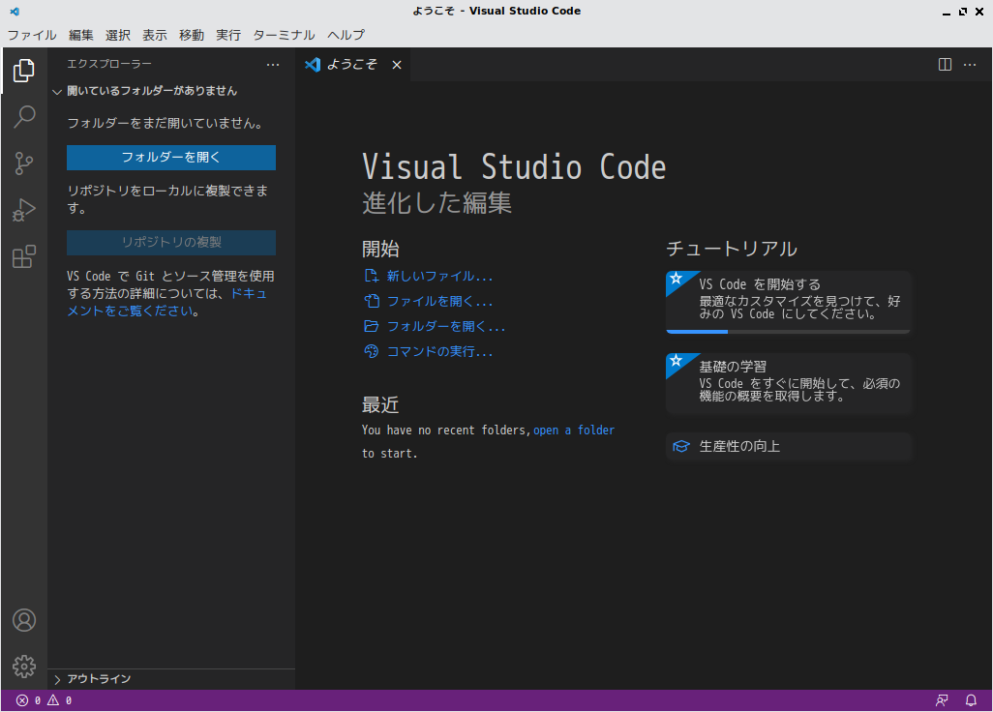Split the editor to the right
This screenshot has height=712, width=993.
point(945,65)
